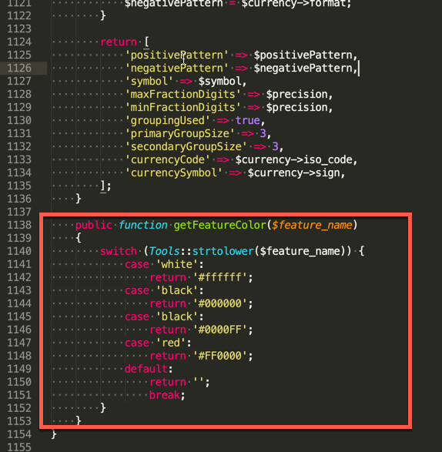The height and width of the screenshot is (452, 442).
Task: Click the 'maxFractionDigits' array key
Action: point(182,94)
